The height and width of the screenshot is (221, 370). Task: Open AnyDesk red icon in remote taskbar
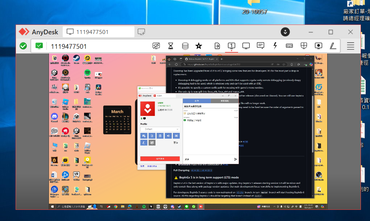(x=201, y=207)
